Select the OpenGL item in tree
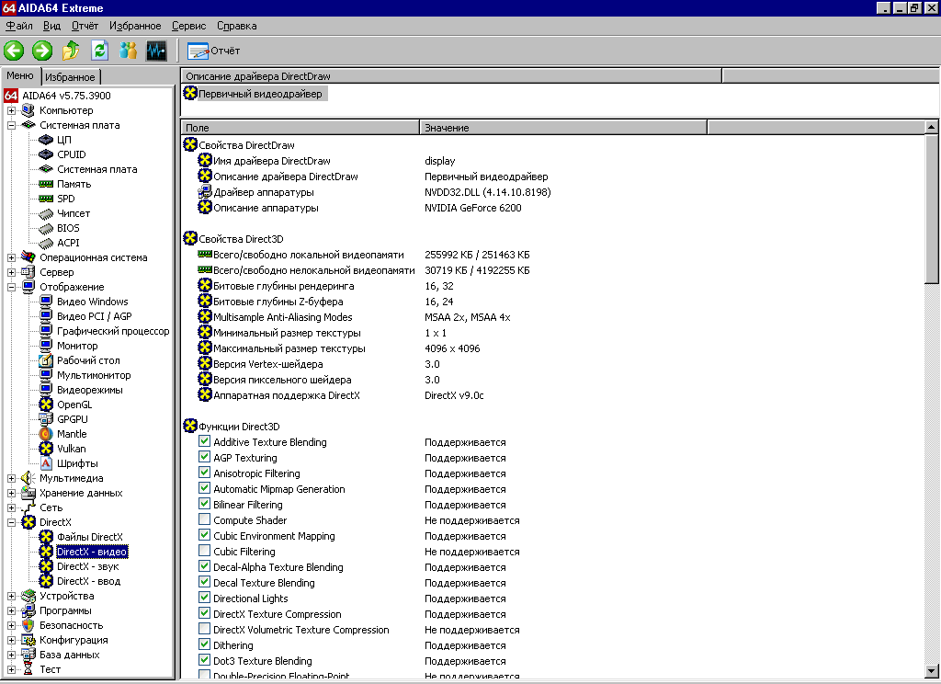 [x=74, y=405]
